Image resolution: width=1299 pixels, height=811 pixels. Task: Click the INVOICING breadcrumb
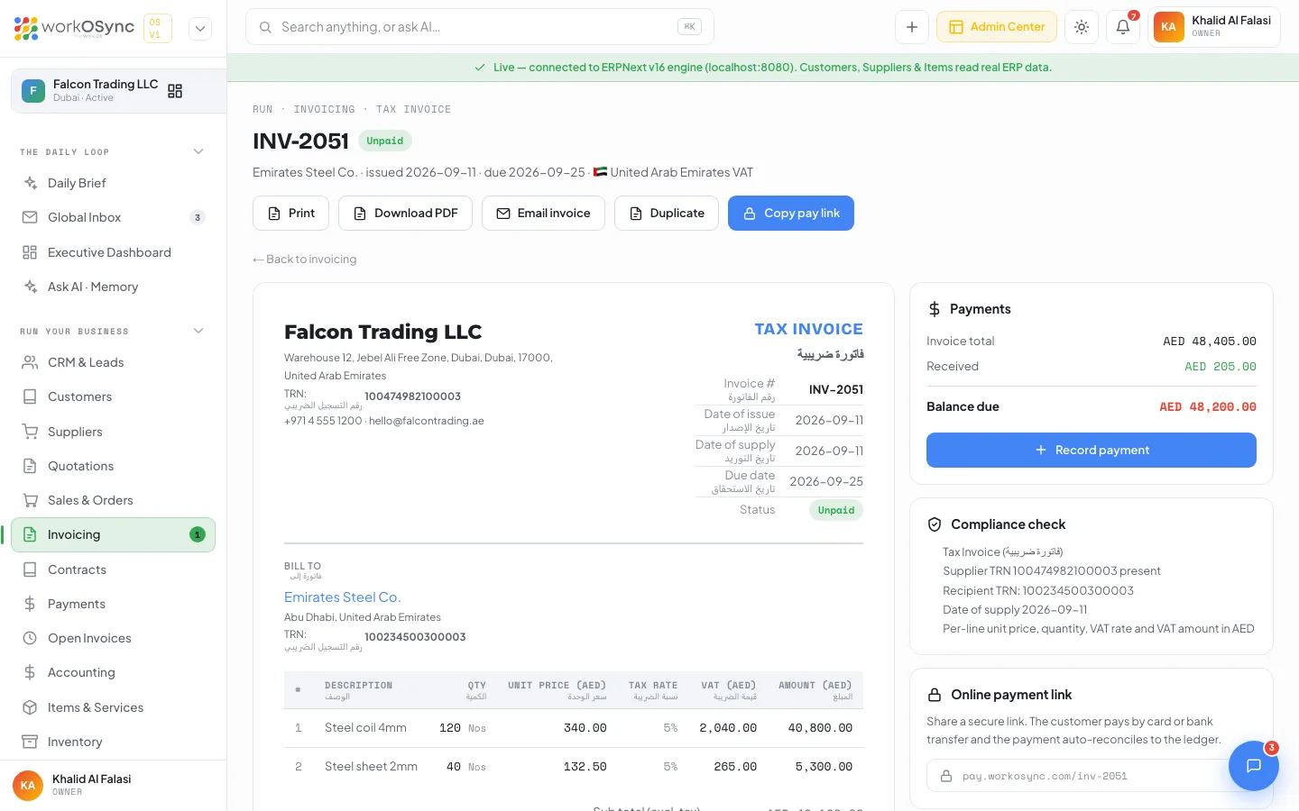coord(324,109)
